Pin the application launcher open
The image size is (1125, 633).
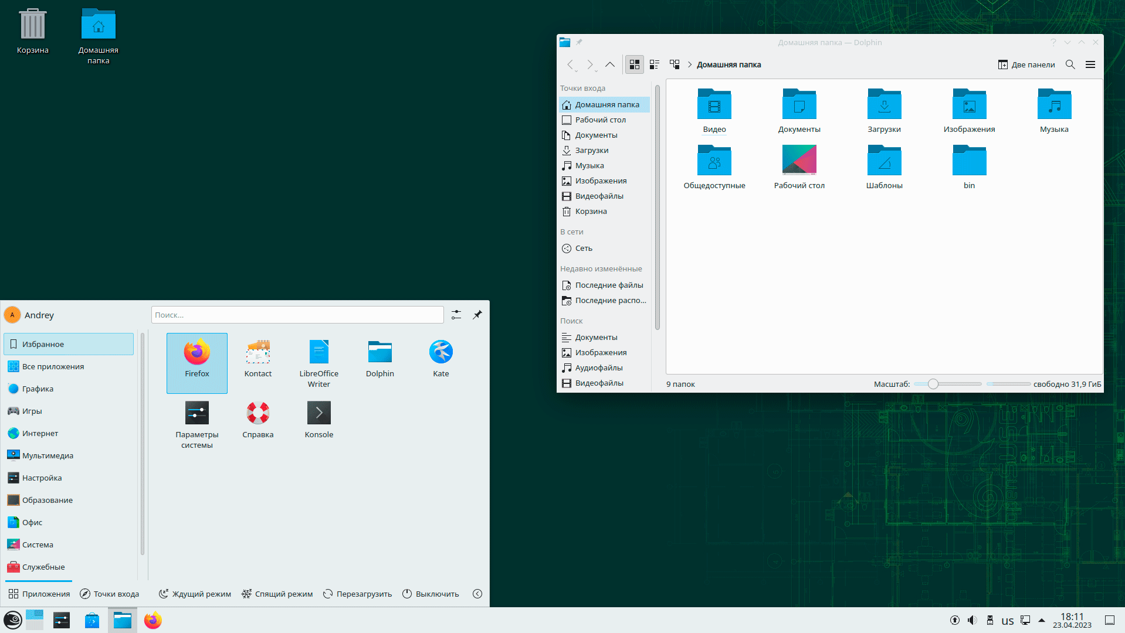(477, 315)
